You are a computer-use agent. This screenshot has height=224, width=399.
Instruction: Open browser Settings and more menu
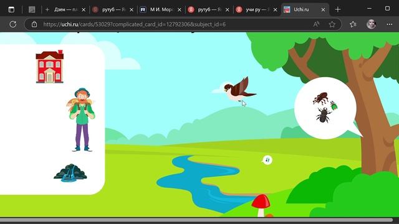coord(389,24)
